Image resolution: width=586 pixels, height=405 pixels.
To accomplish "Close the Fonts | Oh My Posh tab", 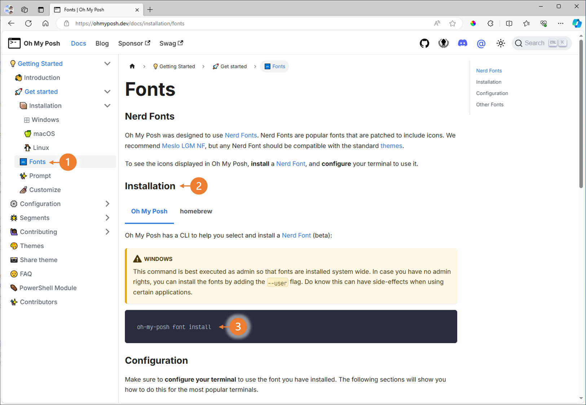I will tap(137, 10).
